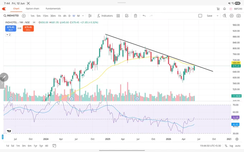
Task: Switch to the Option chain tab
Action: tap(32, 9)
